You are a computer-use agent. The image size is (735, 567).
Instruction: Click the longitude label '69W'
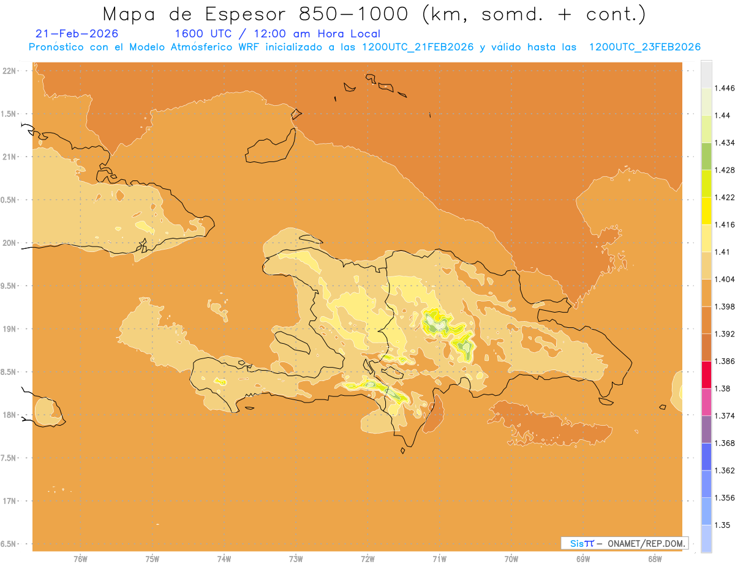pyautogui.click(x=583, y=559)
